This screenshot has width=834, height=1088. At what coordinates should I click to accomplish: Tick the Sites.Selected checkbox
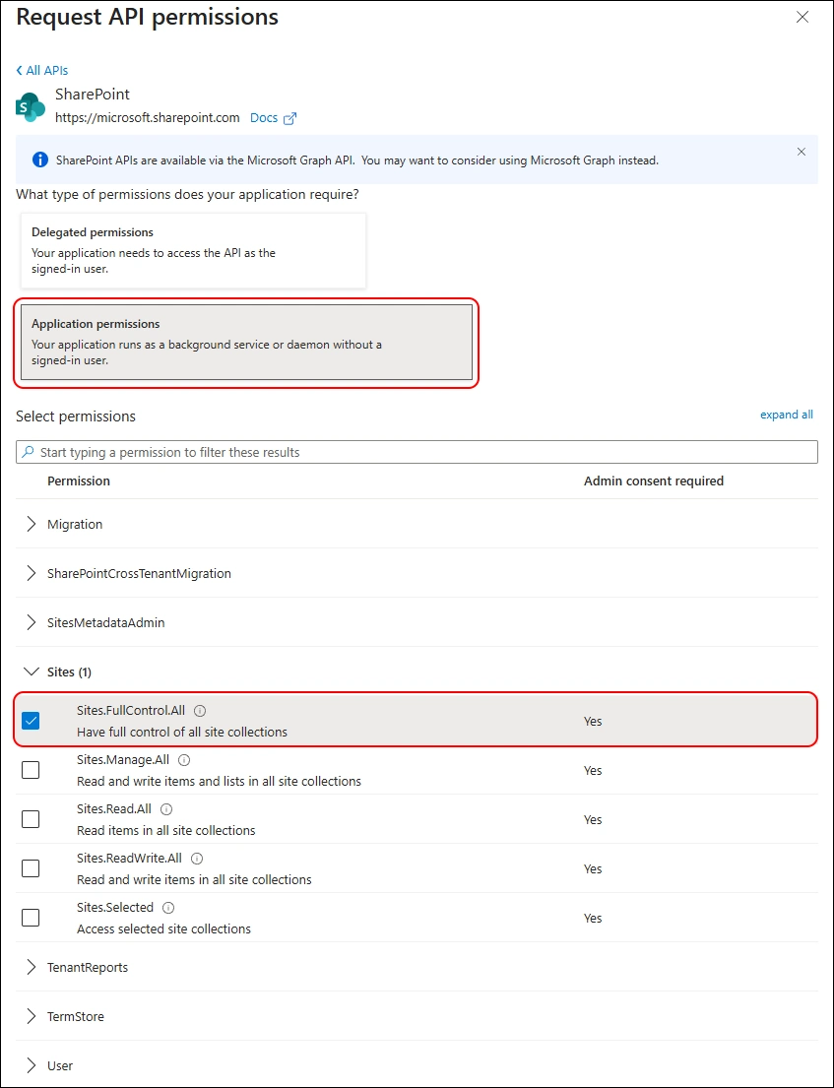pyautogui.click(x=31, y=918)
